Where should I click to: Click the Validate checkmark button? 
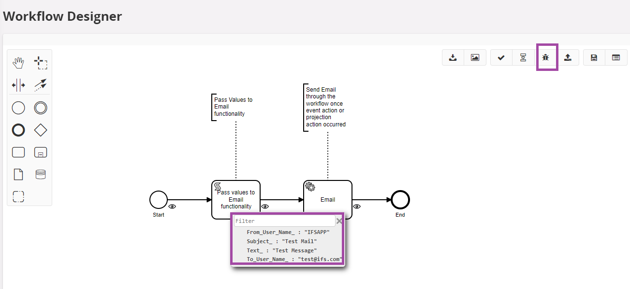501,57
